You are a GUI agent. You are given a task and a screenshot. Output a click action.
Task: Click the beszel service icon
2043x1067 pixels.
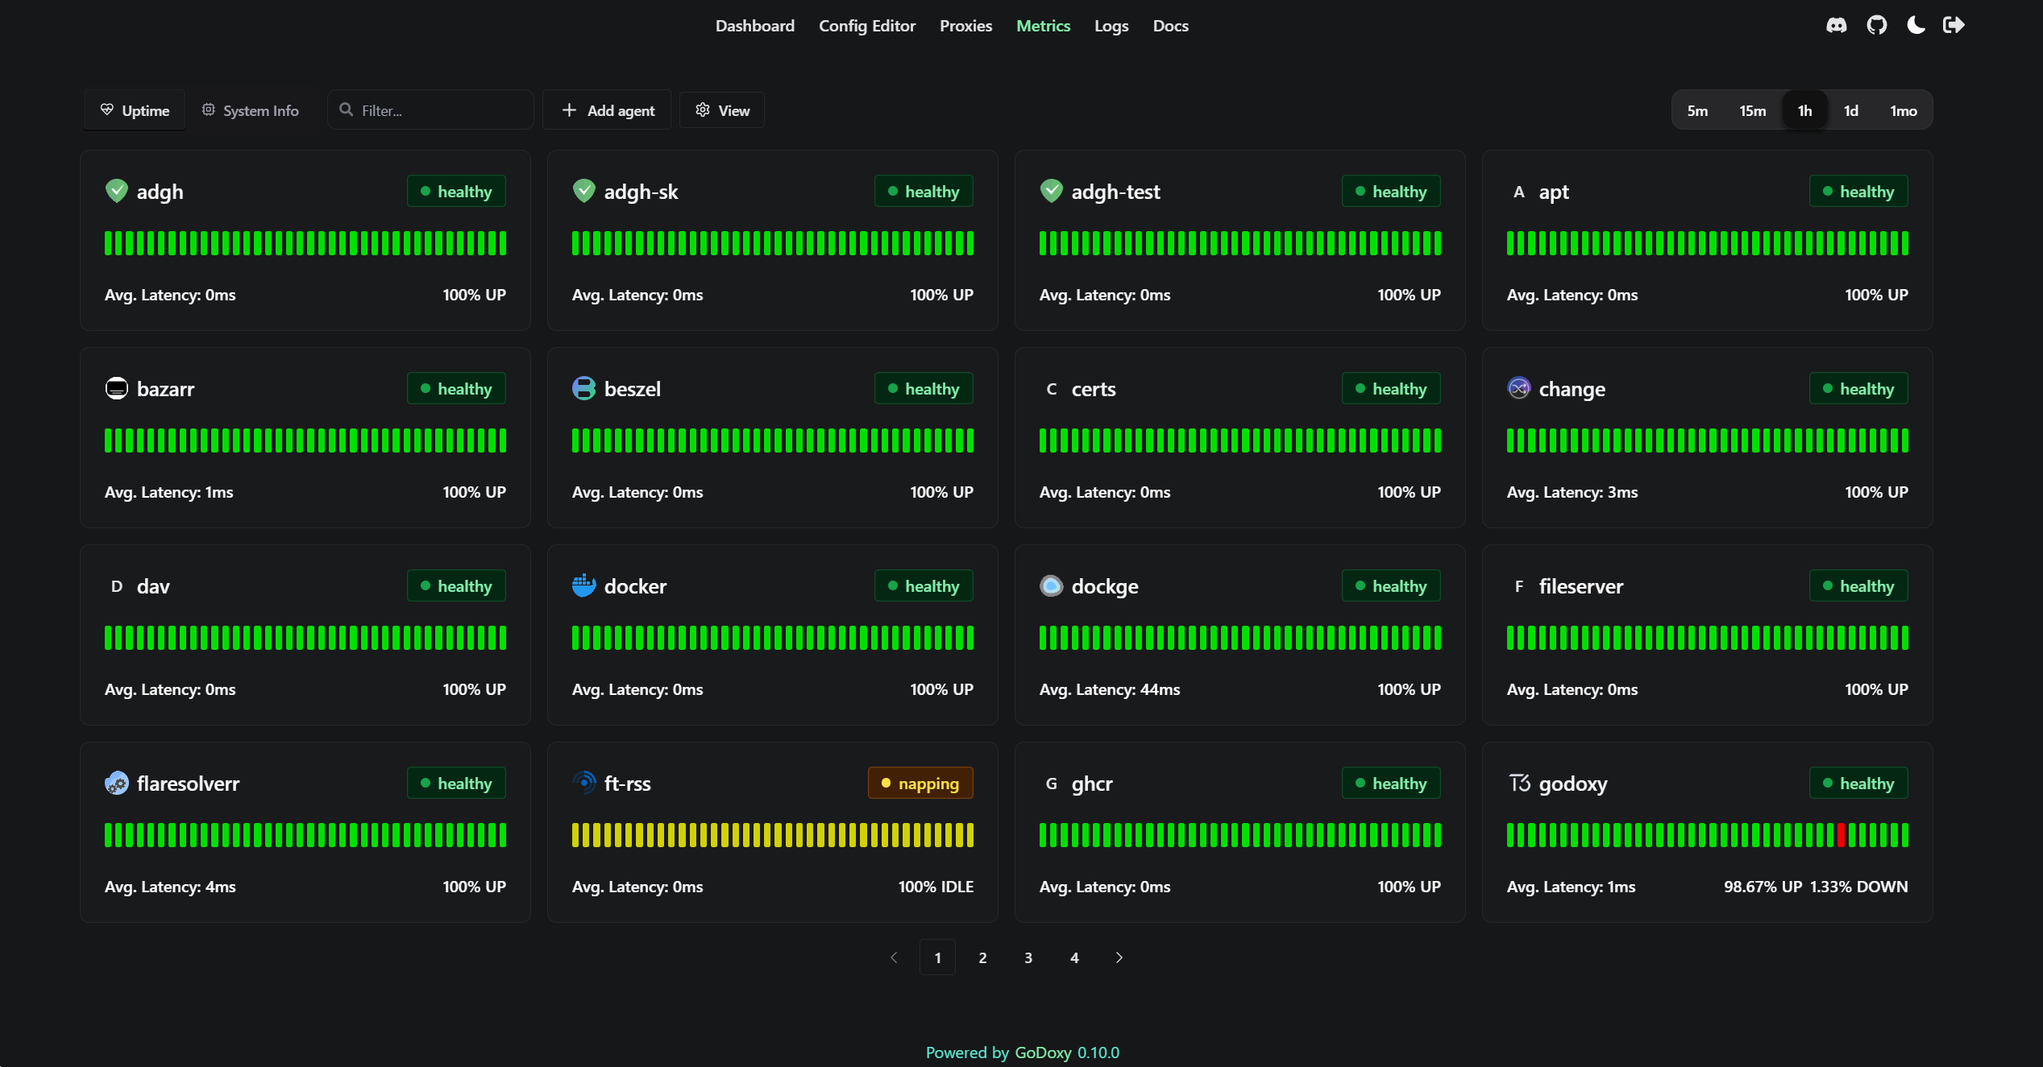pyautogui.click(x=583, y=388)
